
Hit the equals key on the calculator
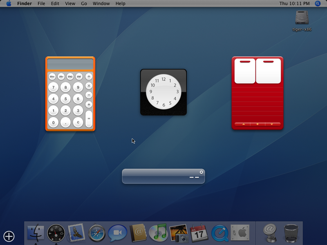pos(89,118)
